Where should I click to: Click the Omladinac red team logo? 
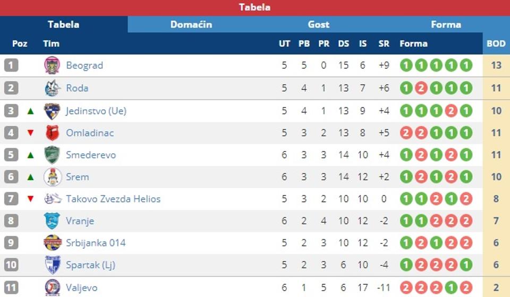[52, 133]
